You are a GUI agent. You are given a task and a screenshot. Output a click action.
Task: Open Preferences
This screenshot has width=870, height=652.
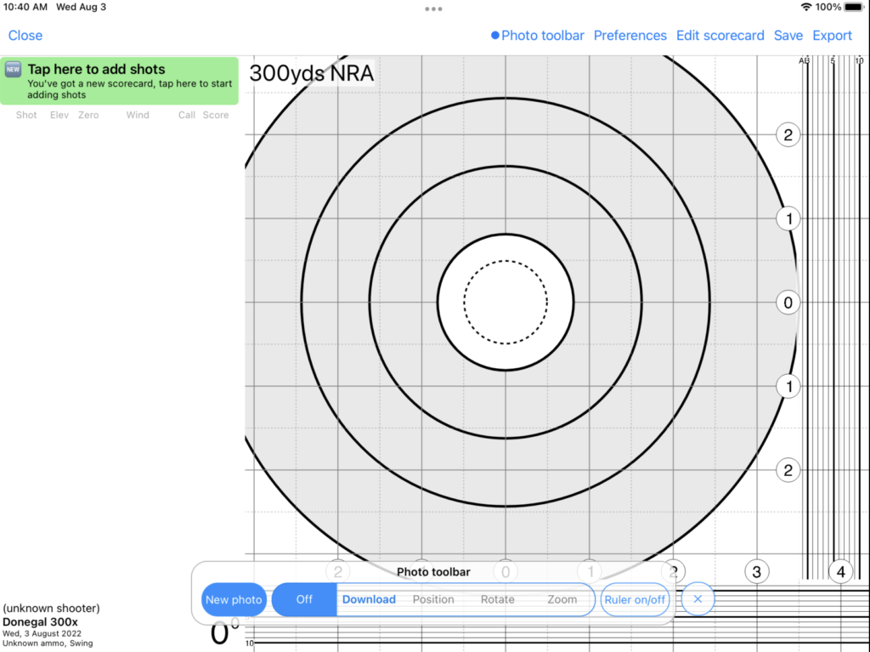630,36
